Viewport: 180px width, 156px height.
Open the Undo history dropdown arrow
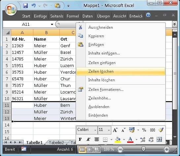point(39,6)
